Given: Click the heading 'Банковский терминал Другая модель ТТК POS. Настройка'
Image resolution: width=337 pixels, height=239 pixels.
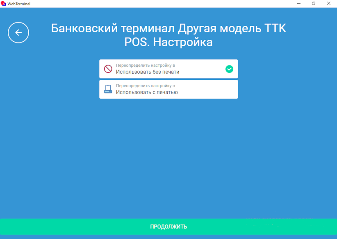Looking at the screenshot, I should [168, 35].
